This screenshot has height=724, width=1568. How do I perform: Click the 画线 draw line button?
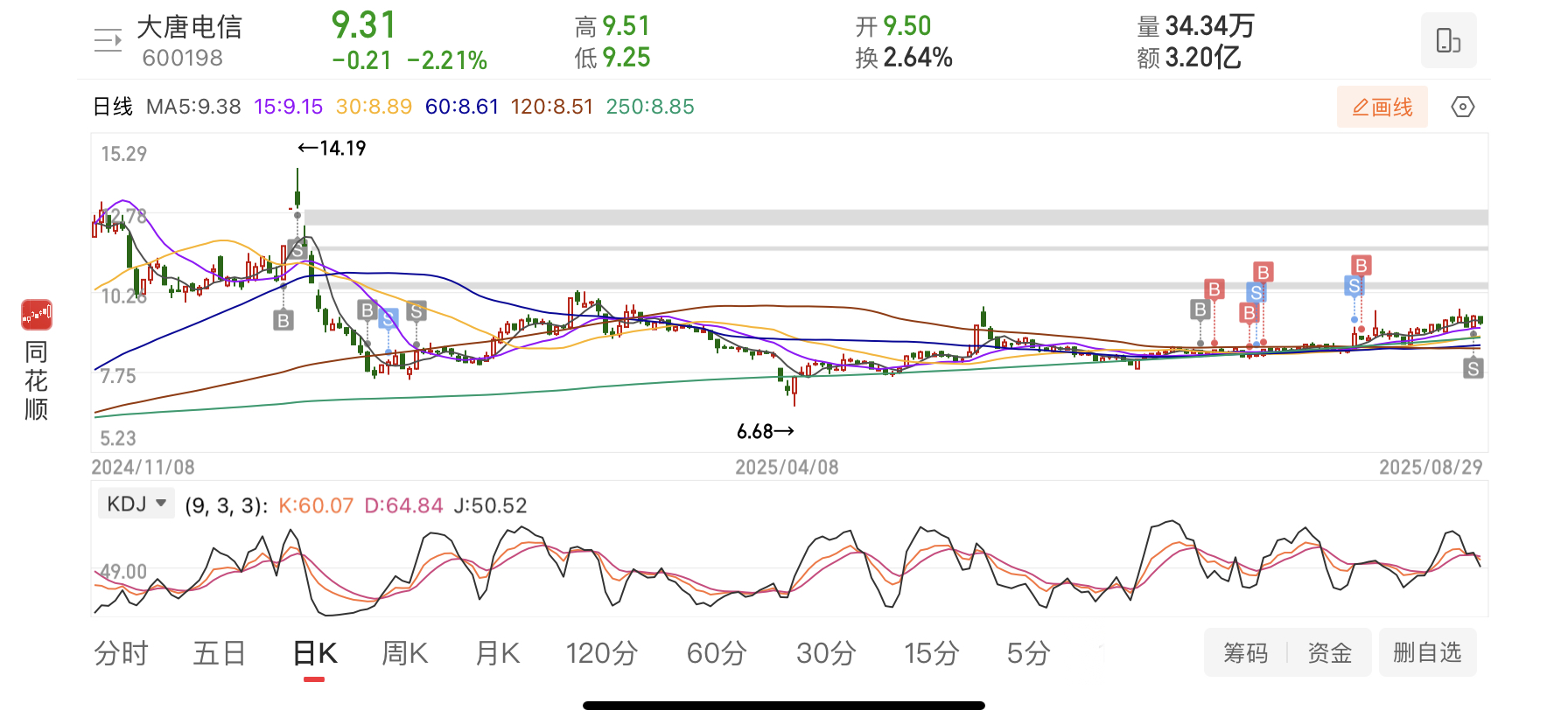(1382, 107)
